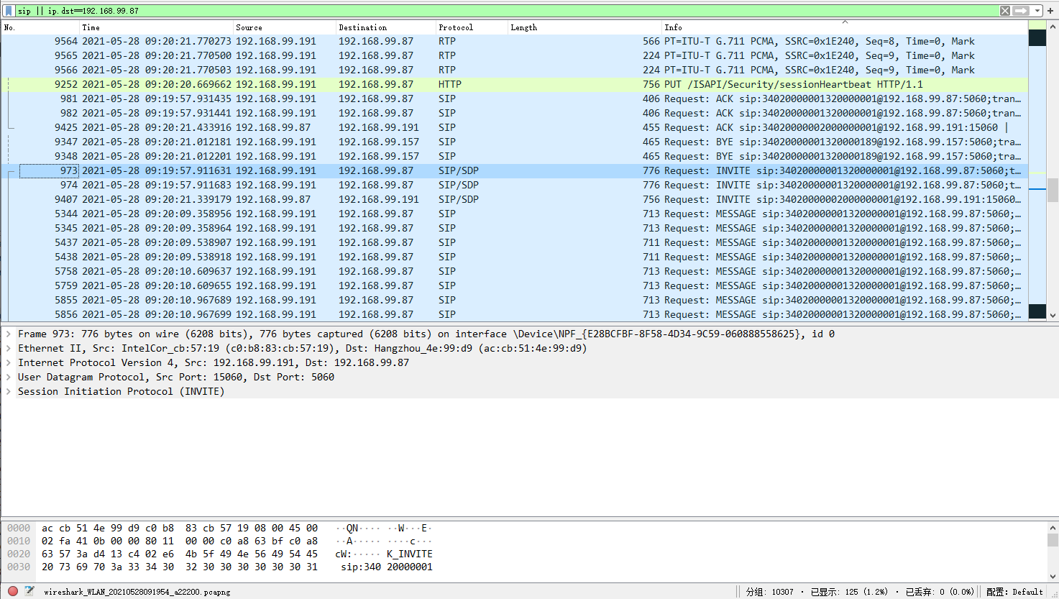Expand the Session Initiation Protocol (INVITE) row

point(9,391)
